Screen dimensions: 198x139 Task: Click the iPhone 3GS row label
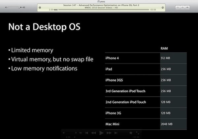pos(114,80)
